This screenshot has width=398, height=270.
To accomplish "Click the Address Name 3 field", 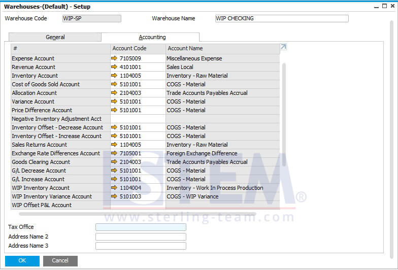I will (141, 246).
